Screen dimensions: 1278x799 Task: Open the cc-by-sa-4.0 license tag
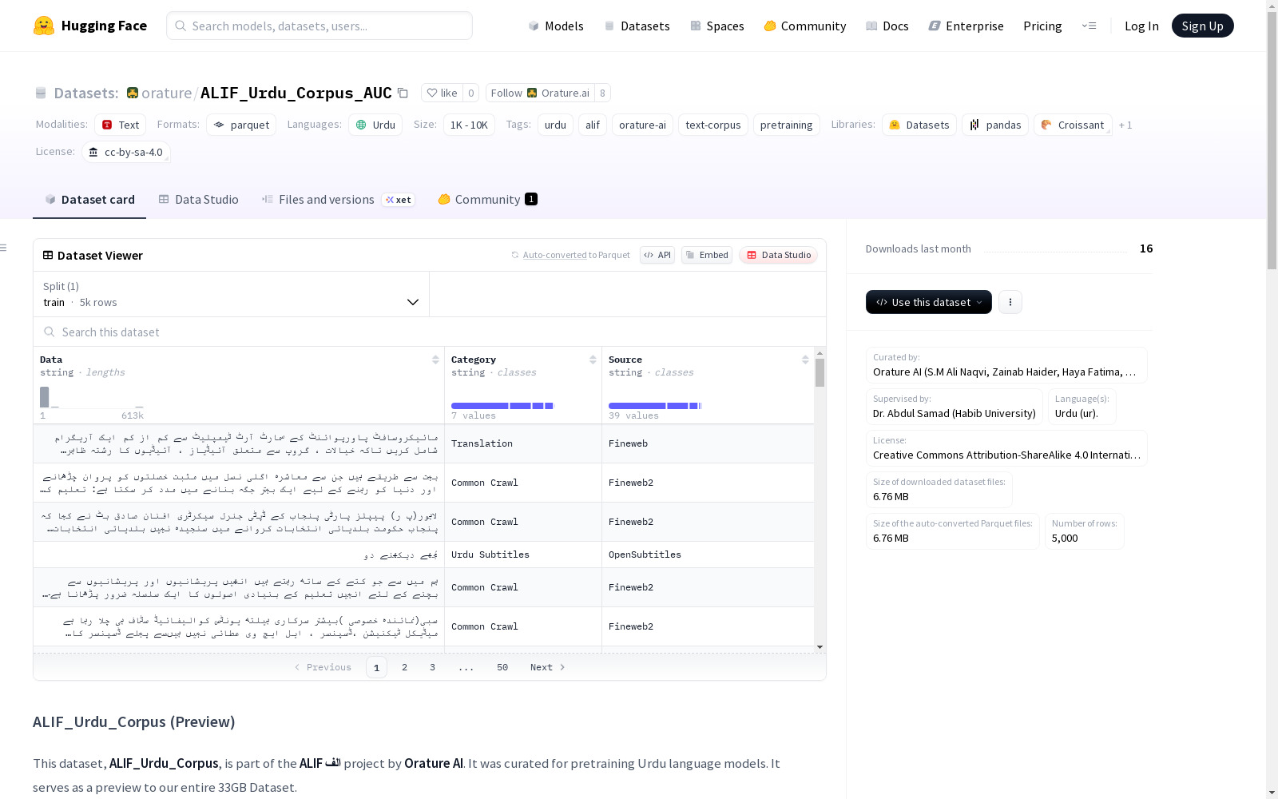pos(126,152)
